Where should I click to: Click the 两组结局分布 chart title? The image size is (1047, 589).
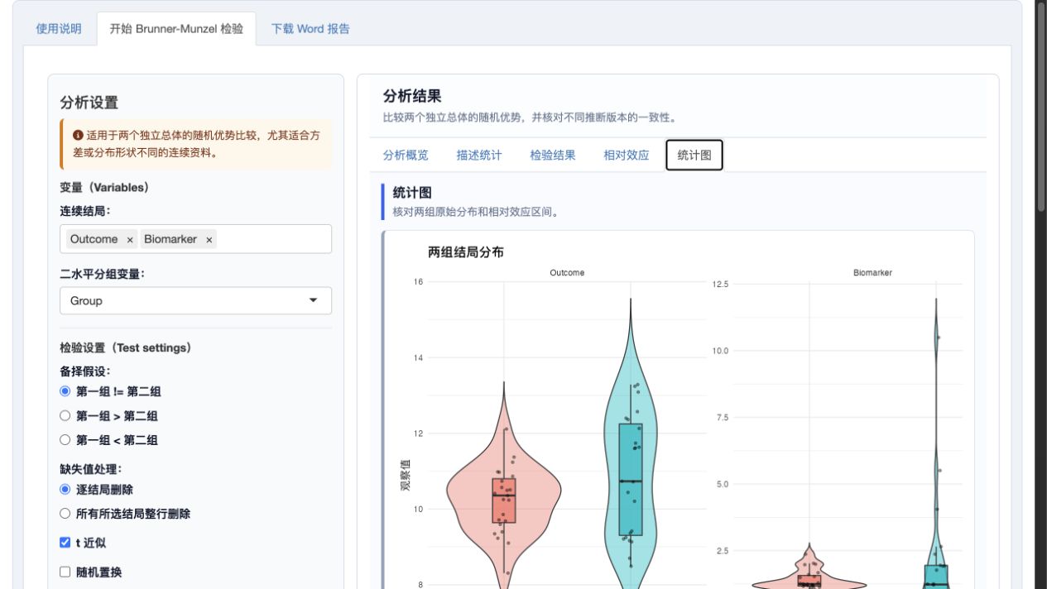coord(466,252)
